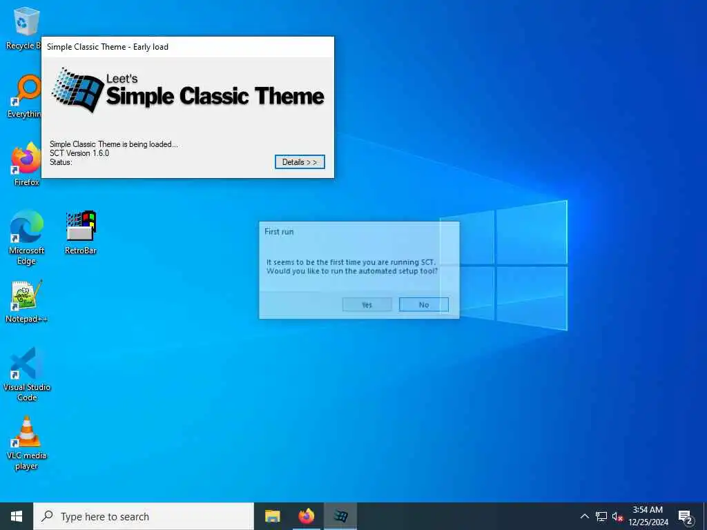Open the Recycle Bin desktop icon

23,28
